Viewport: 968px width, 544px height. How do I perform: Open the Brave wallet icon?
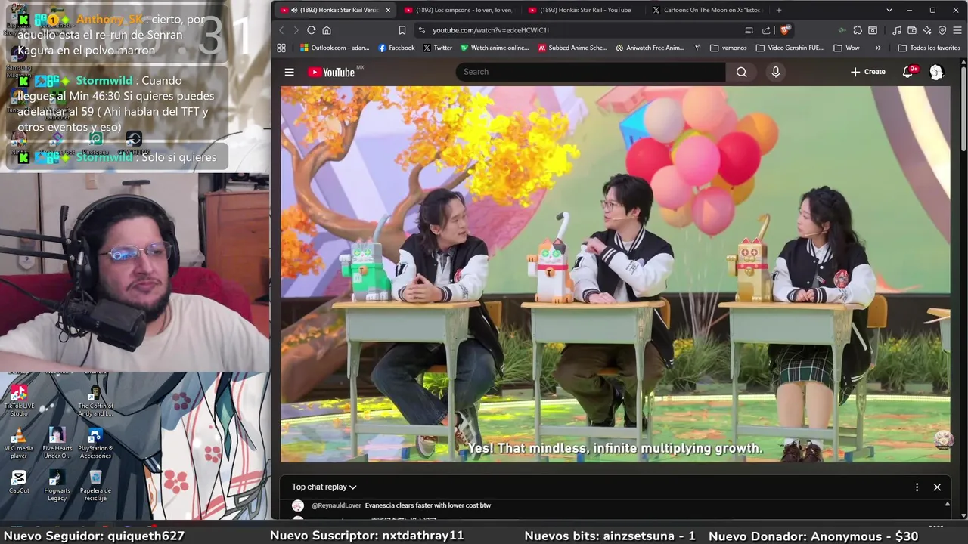(912, 30)
